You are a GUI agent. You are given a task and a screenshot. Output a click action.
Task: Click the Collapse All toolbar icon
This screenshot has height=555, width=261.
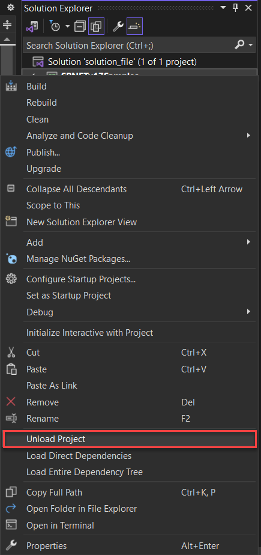pyautogui.click(x=80, y=26)
